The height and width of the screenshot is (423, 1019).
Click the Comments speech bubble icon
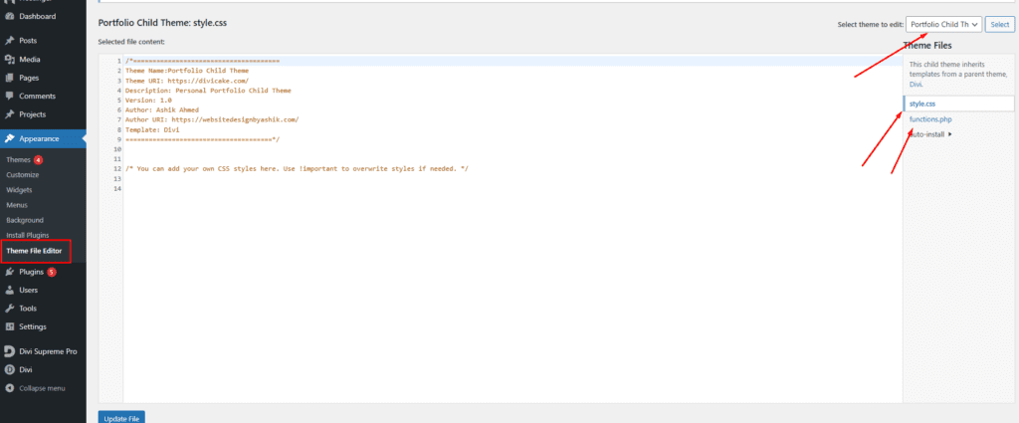[x=10, y=96]
